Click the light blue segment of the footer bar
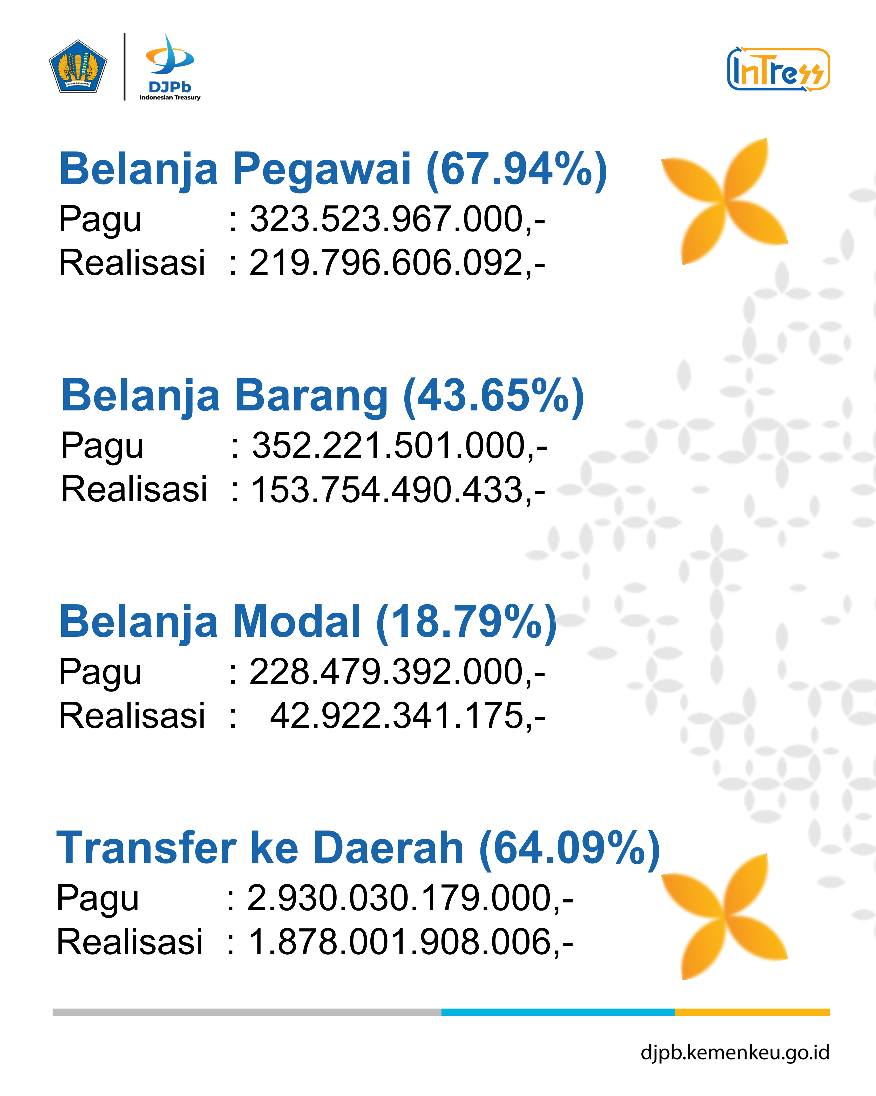Viewport: 876px width, 1096px height. pos(558,1012)
